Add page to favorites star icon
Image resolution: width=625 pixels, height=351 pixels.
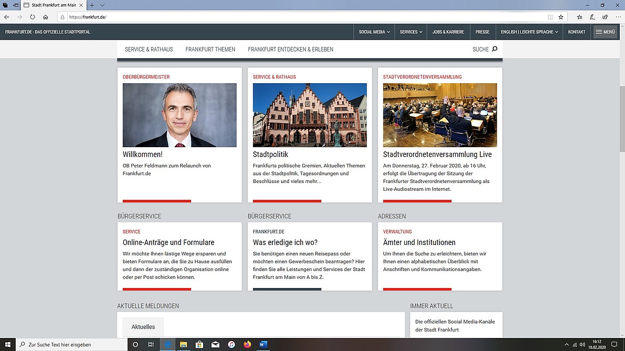pos(561,17)
